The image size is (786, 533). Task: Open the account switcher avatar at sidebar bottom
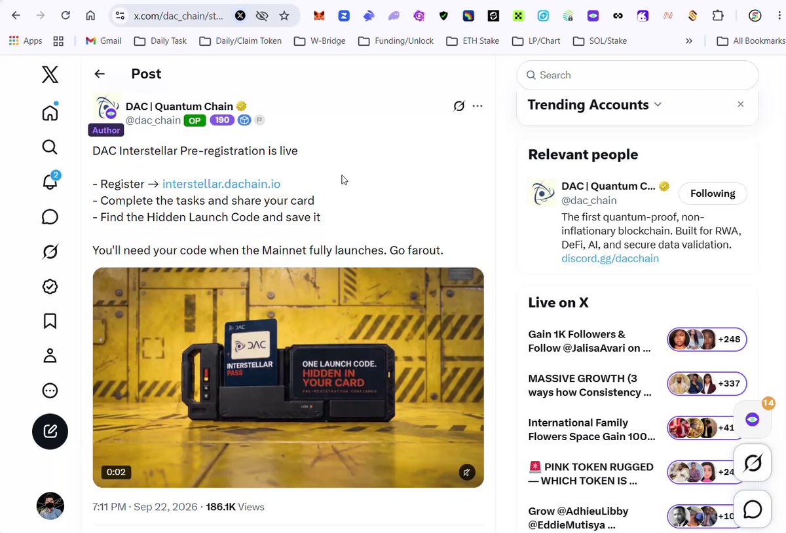(x=50, y=506)
